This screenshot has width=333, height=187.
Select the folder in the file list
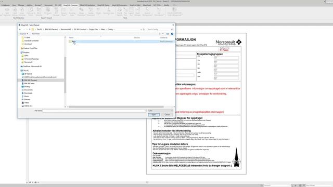click(121, 42)
